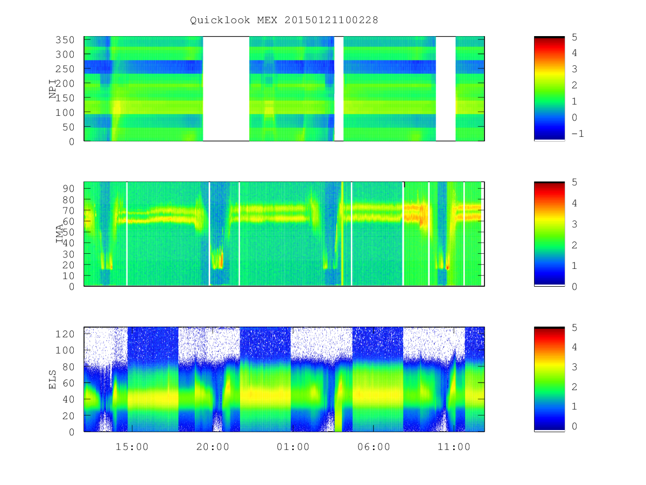Click the IMA panel colorbar
Viewport: 646px width, 485px height.
click(549, 234)
